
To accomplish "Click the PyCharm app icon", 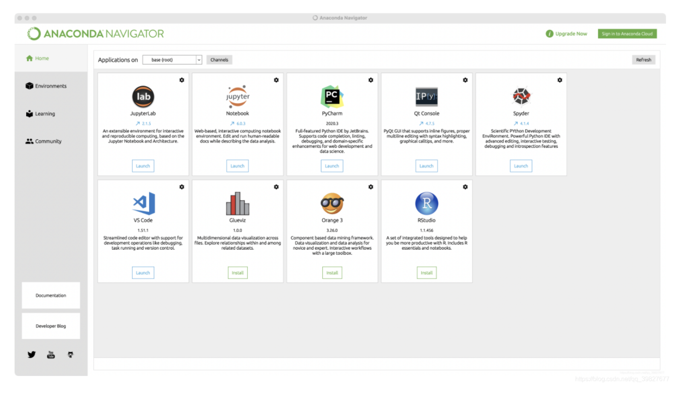I will pos(332,97).
